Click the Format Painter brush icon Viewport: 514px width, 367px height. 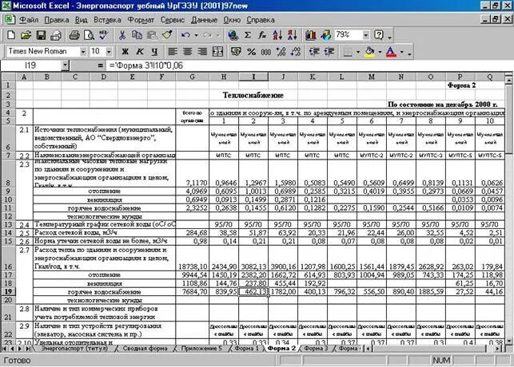tap(167, 35)
